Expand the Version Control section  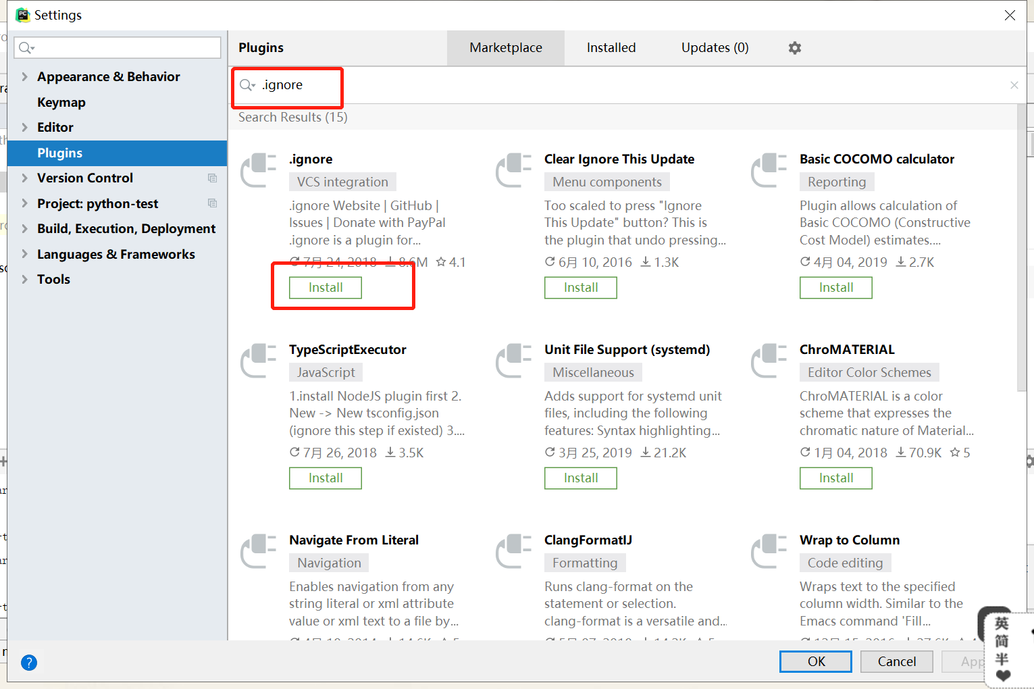pyautogui.click(x=24, y=178)
